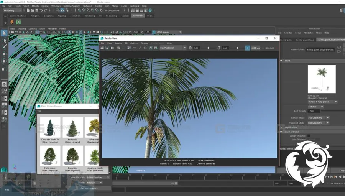
Task: Select the Move tool in the toolbox
Action: [4, 54]
